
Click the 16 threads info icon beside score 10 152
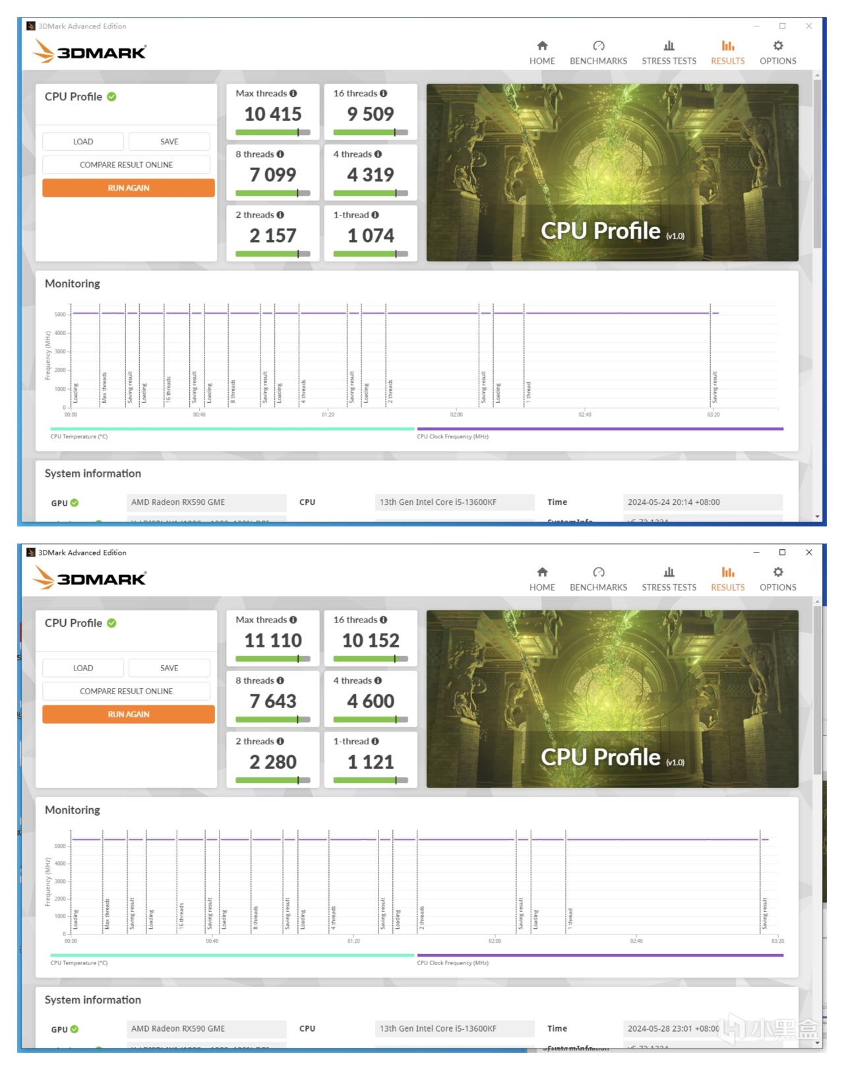(x=384, y=620)
